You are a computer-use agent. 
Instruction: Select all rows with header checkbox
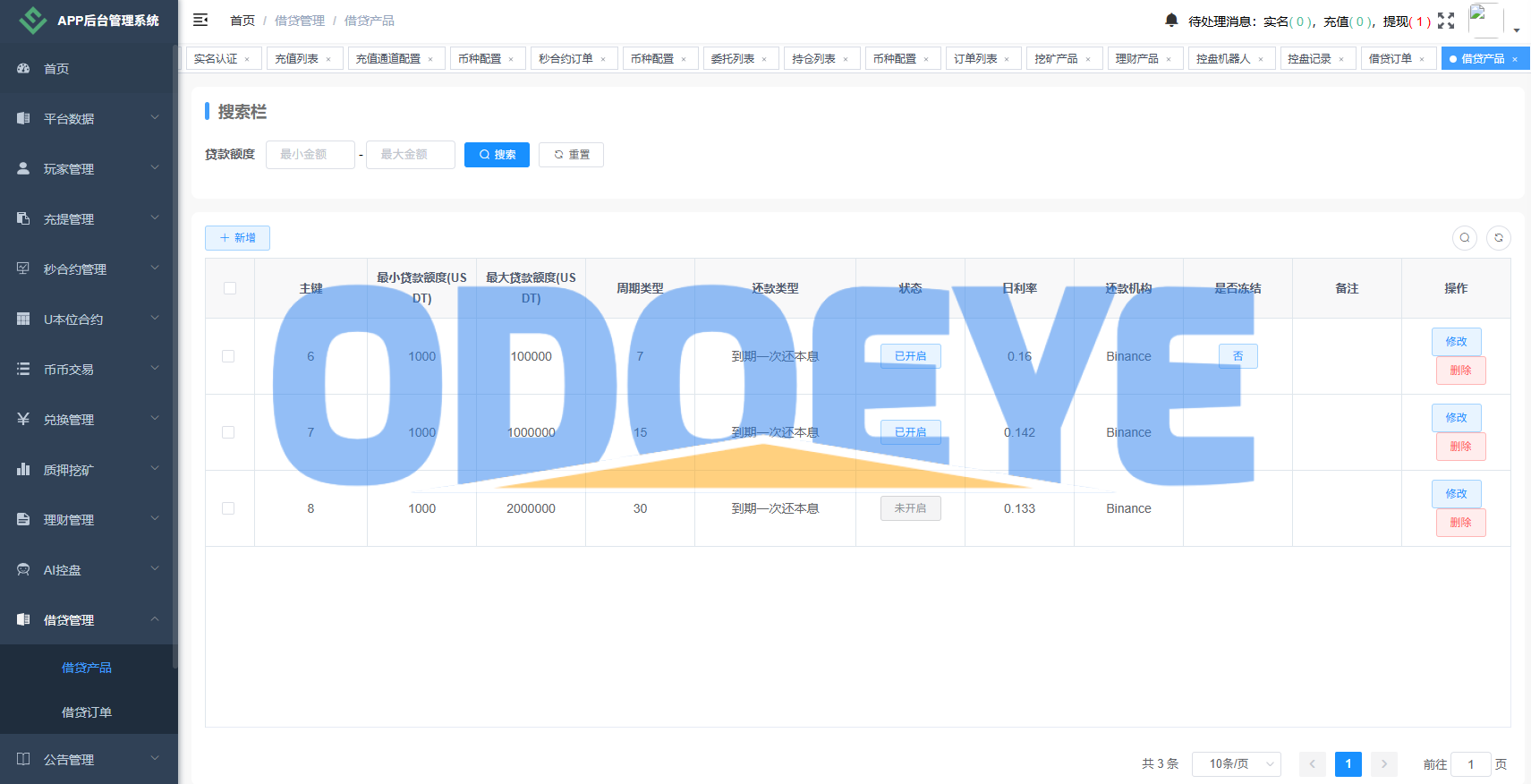click(230, 288)
